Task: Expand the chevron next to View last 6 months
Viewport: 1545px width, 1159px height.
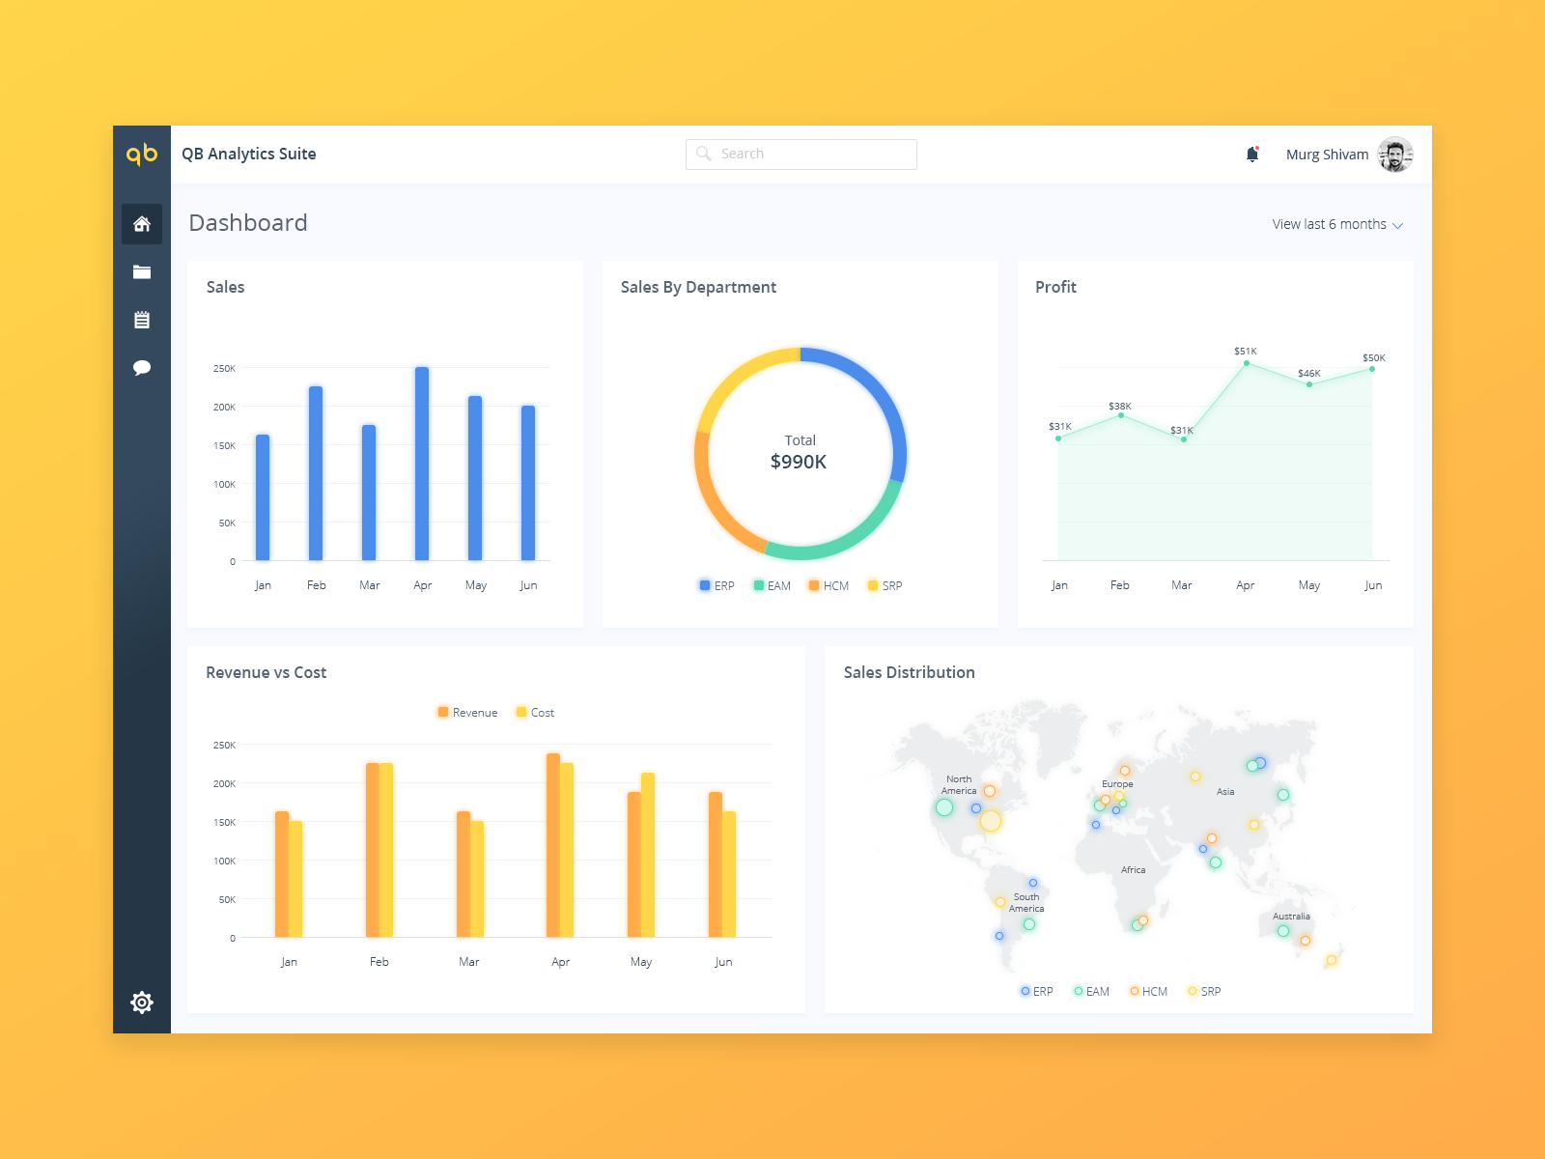Action: coord(1398,224)
